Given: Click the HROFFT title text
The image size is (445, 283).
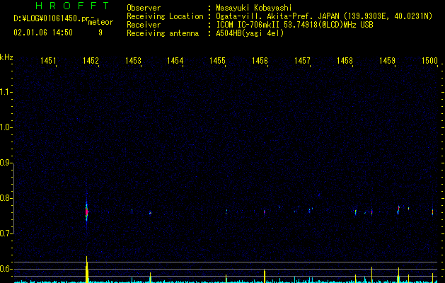Looking at the screenshot, I should click(x=72, y=6).
